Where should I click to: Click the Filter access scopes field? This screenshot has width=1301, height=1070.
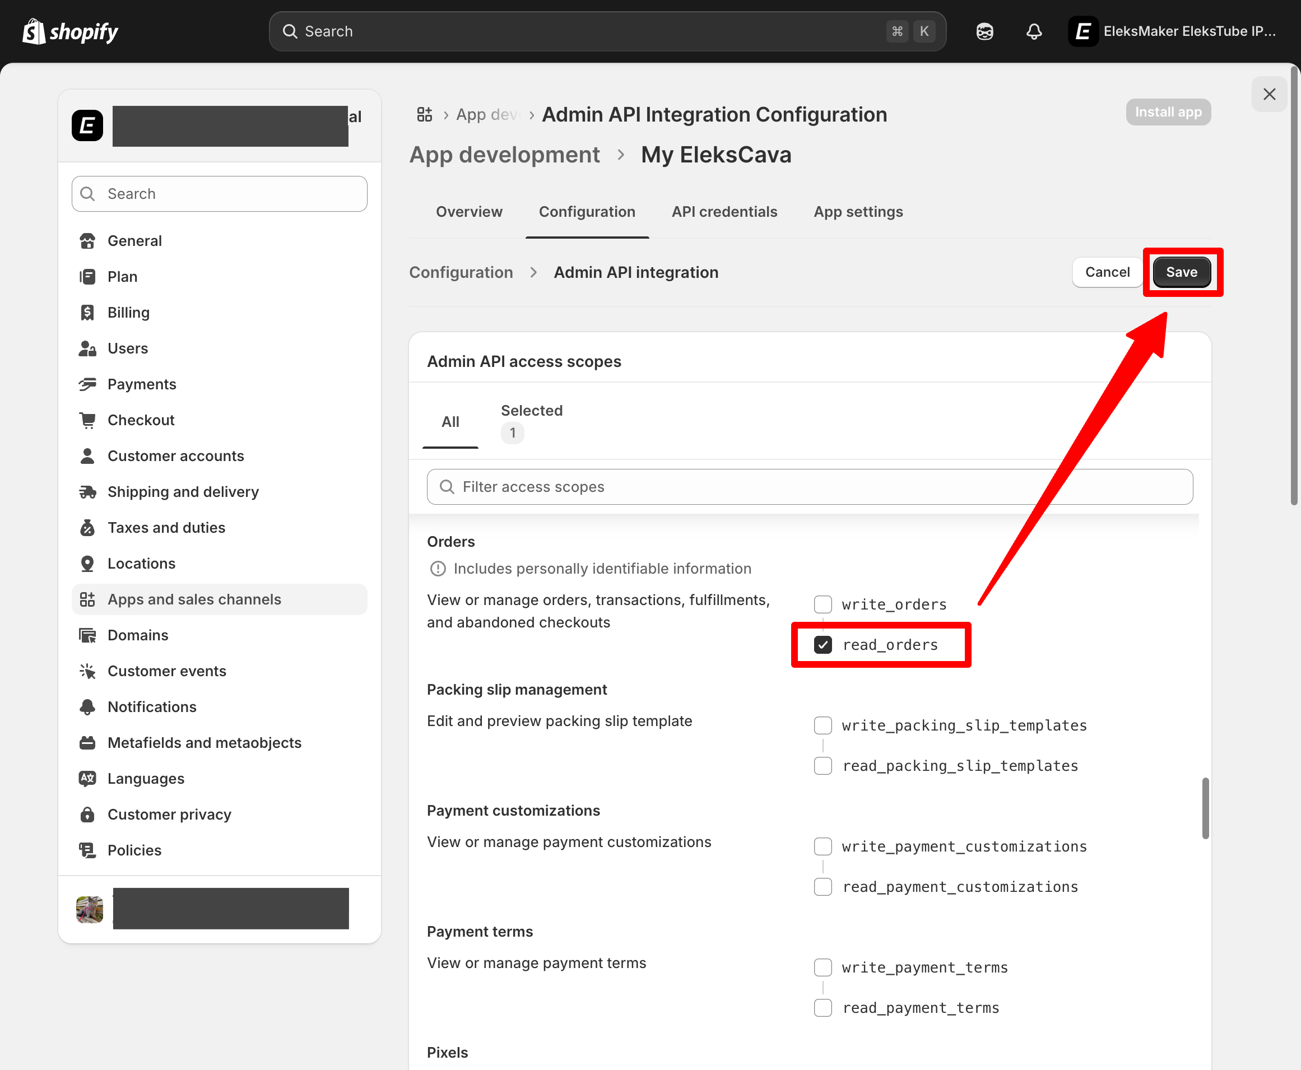678,487
